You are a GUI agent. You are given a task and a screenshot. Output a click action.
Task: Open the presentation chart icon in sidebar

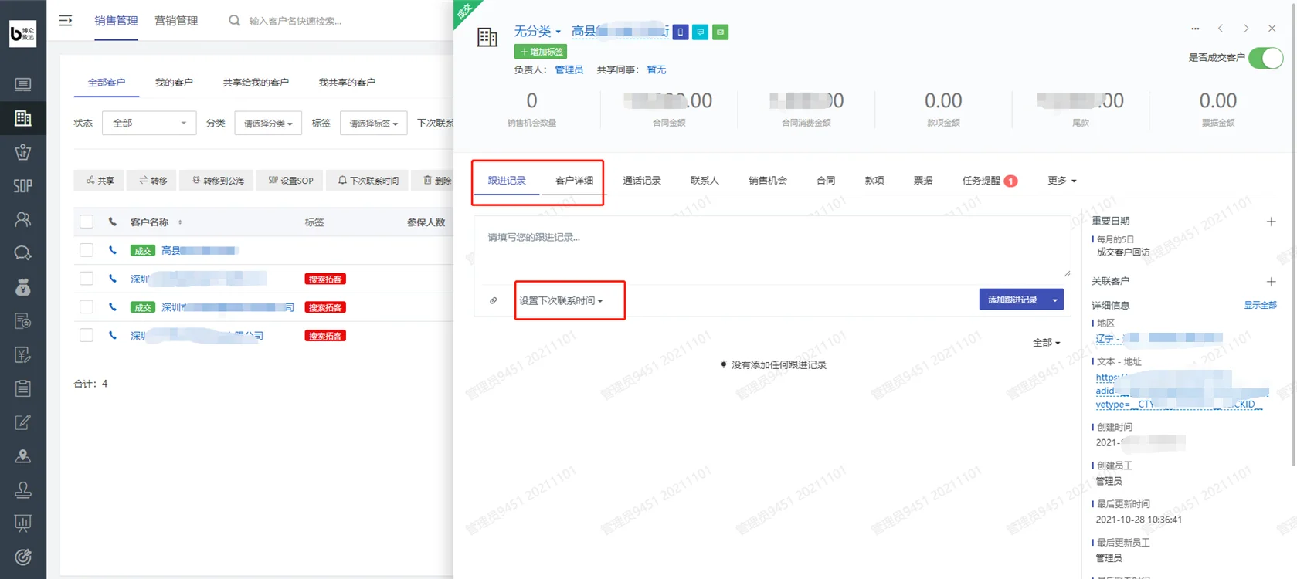point(23,523)
